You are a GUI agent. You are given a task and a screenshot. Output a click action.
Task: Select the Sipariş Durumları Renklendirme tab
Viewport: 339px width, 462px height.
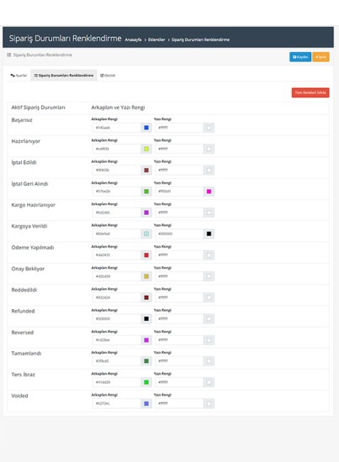64,76
